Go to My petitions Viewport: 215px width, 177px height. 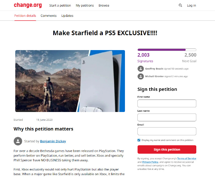coord(85,6)
